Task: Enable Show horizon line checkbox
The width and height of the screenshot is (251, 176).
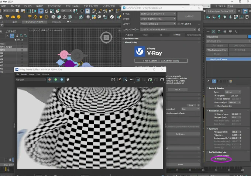Action: coord(216,106)
